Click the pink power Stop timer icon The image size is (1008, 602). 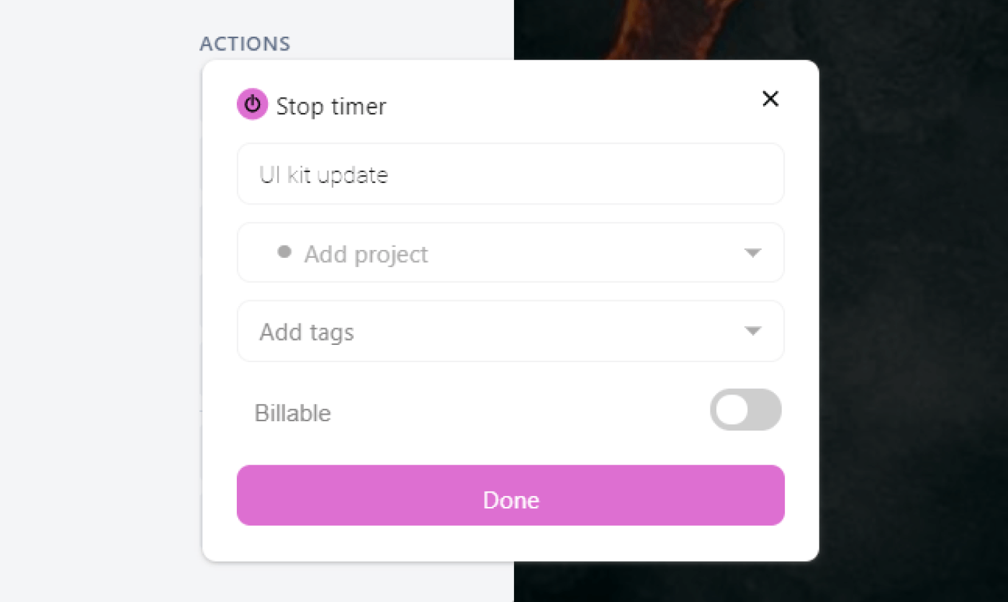tap(252, 104)
